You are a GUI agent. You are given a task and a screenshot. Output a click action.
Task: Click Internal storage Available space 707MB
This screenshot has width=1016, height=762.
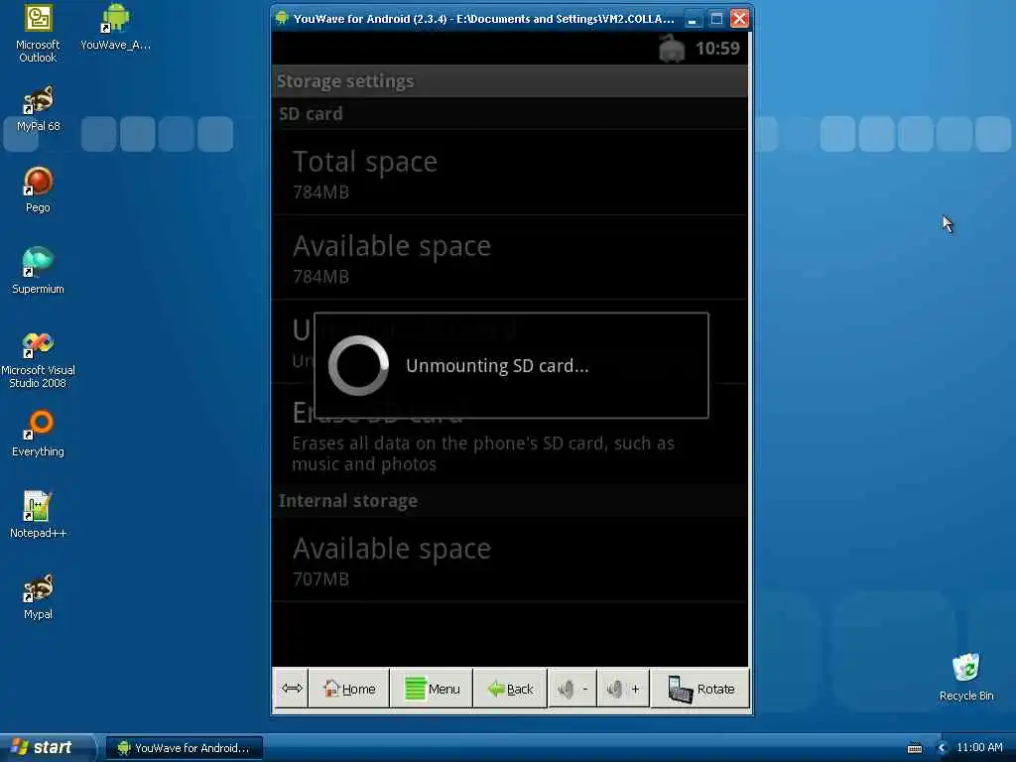[510, 561]
